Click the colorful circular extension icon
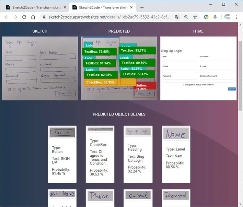 point(206,17)
